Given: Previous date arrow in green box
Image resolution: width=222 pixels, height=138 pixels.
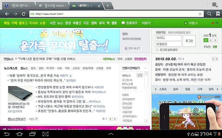Looking at the screenshot, I should (x=213, y=59).
